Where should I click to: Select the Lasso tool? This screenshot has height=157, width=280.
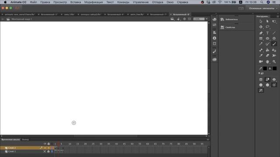pos(267,27)
